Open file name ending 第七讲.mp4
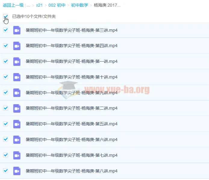 tap(72, 155)
